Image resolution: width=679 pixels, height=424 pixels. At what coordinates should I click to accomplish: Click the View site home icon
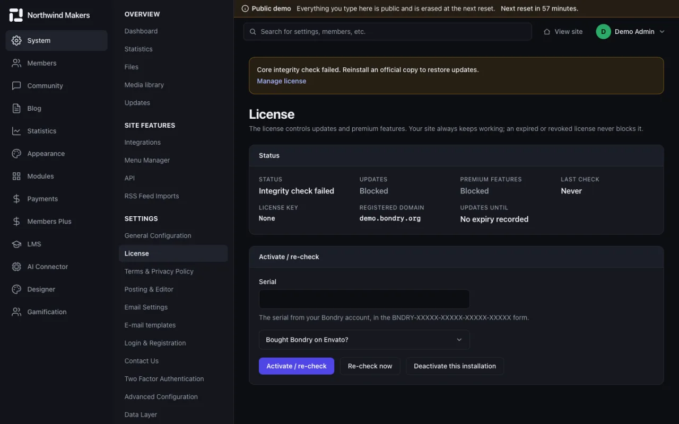pyautogui.click(x=547, y=32)
